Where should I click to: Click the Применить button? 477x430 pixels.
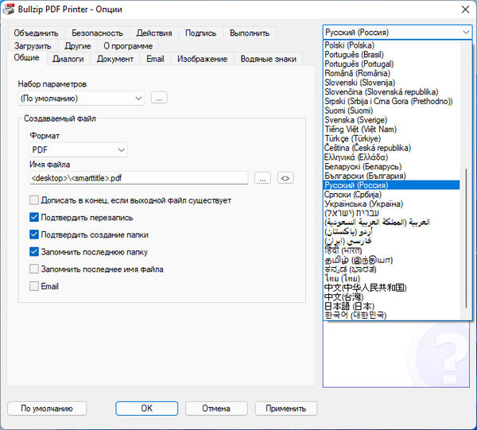point(286,409)
